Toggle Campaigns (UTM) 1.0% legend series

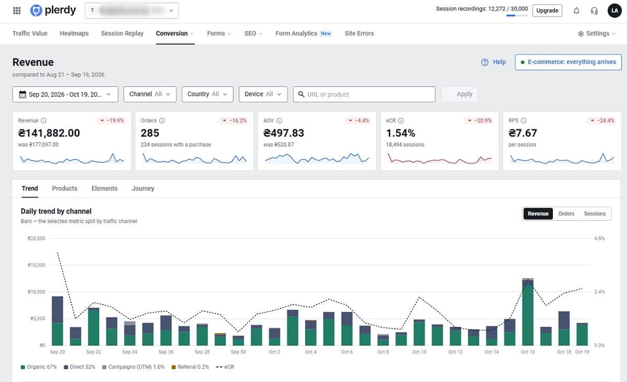click(x=133, y=367)
